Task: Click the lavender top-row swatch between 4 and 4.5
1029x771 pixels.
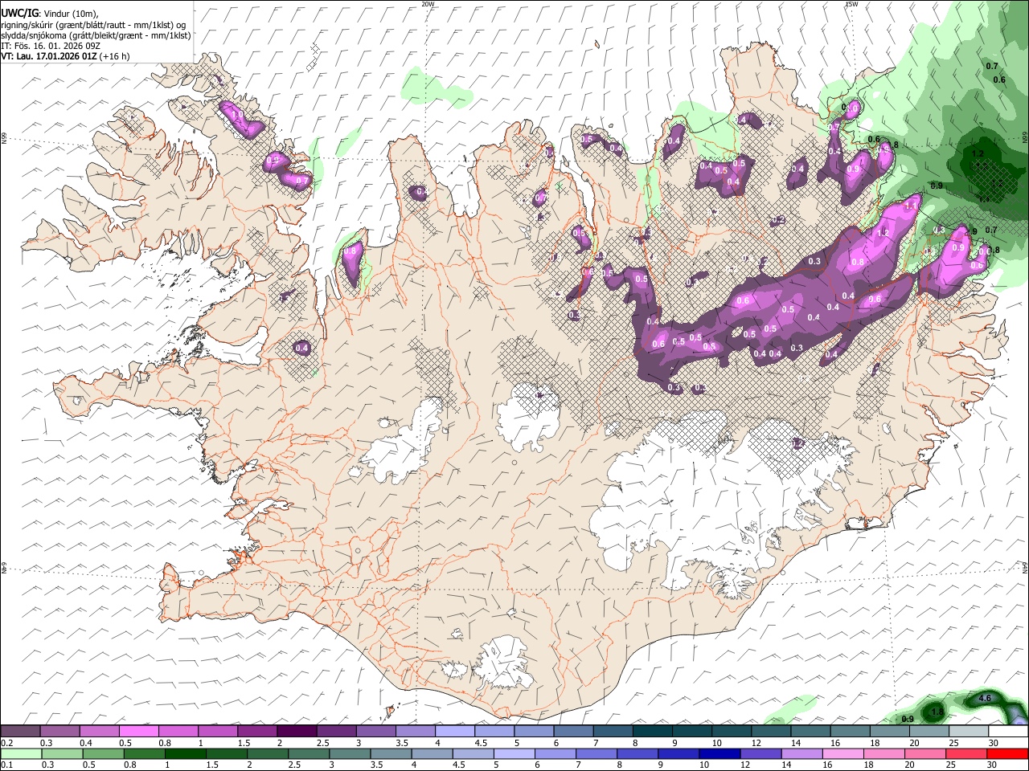Action: pos(454,731)
